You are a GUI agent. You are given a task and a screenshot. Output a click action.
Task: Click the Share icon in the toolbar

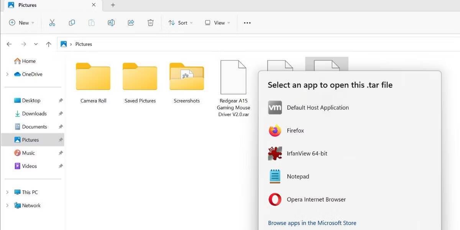click(x=130, y=23)
